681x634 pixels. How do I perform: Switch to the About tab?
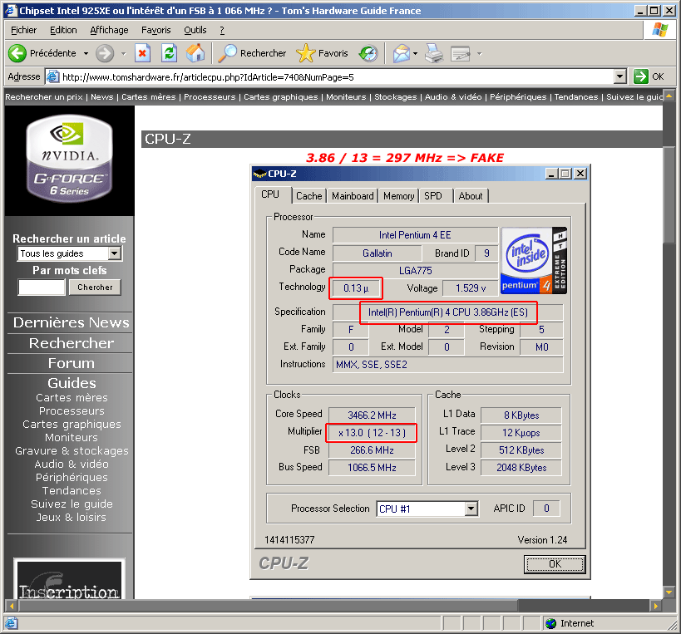(471, 196)
